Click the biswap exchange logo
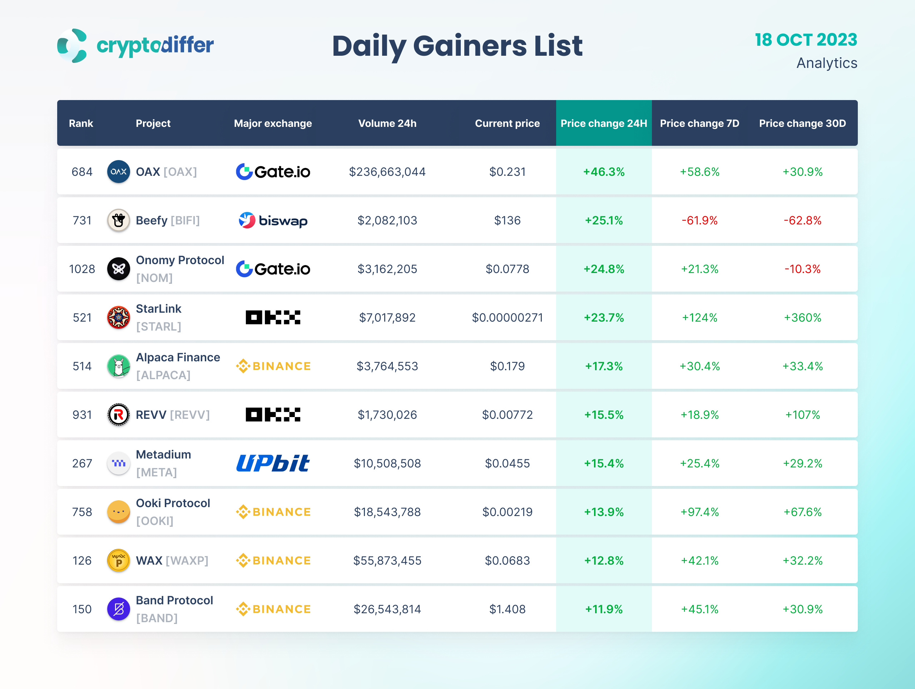 pyautogui.click(x=273, y=220)
